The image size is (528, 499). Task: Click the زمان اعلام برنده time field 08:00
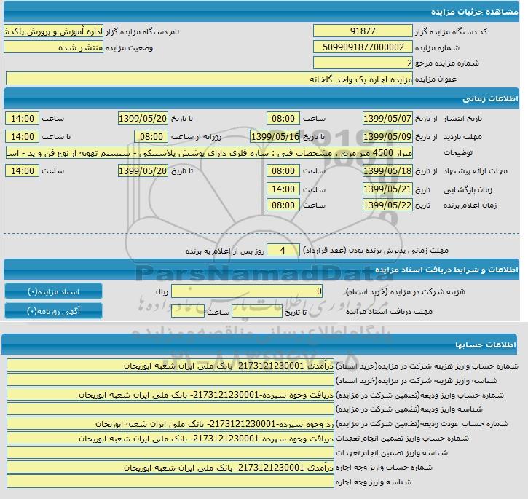point(283,205)
